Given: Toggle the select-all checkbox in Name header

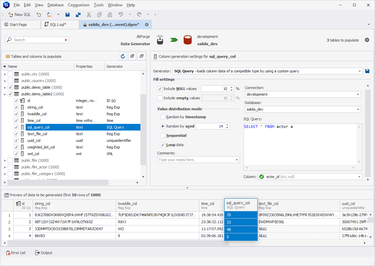Looking at the screenshot, I should 5,66.
